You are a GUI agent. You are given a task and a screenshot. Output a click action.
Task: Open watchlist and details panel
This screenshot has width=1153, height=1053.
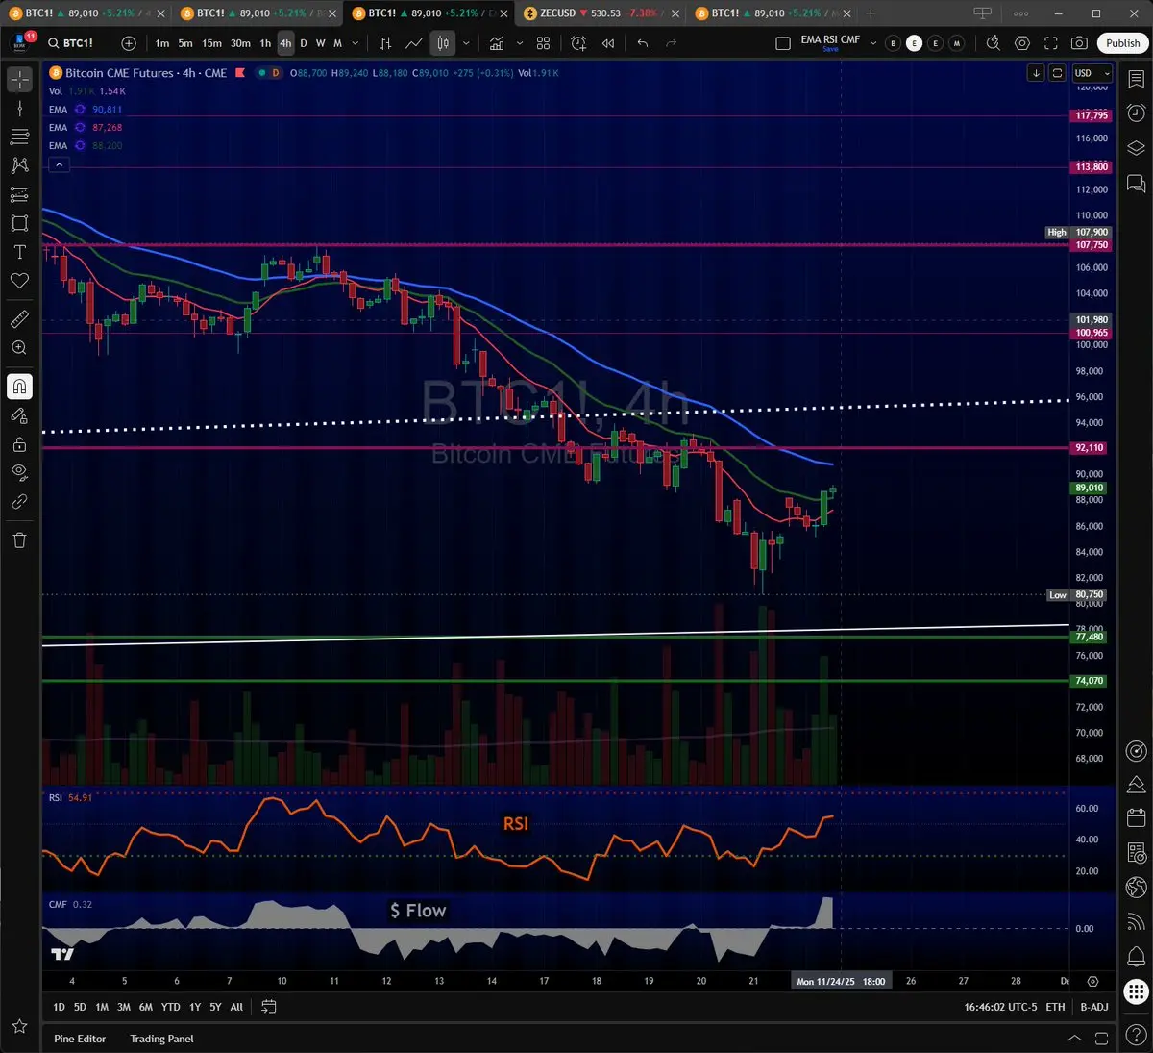(x=1136, y=80)
